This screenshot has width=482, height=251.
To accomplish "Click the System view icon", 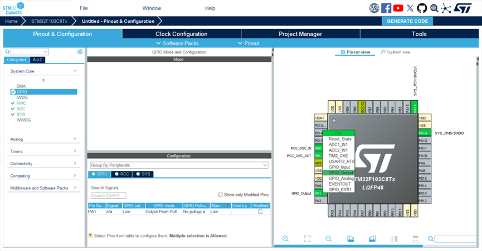I will coord(383,52).
